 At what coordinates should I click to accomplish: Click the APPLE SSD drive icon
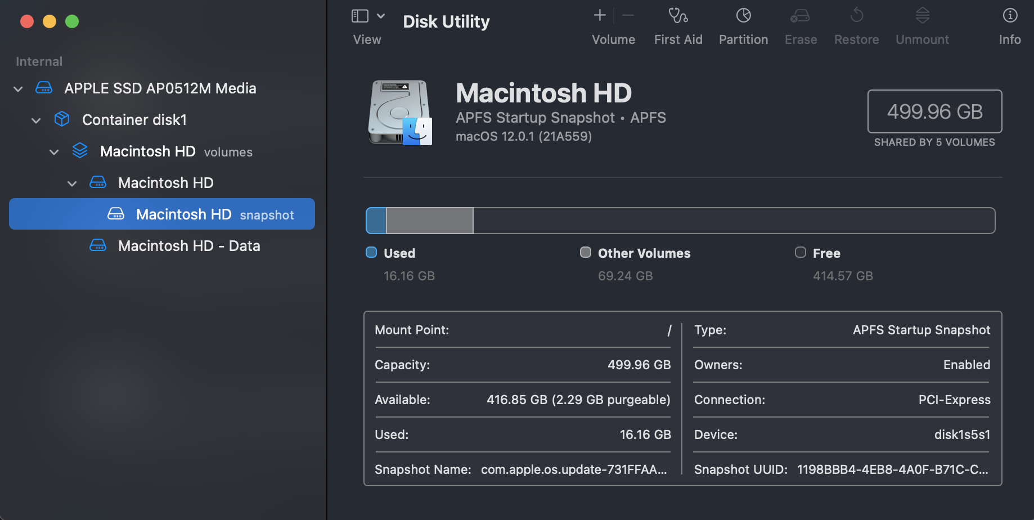point(44,88)
